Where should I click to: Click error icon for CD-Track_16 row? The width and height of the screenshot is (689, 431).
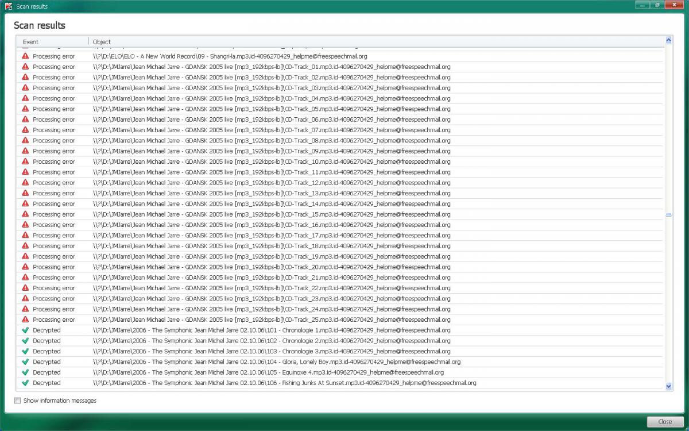(x=25, y=225)
